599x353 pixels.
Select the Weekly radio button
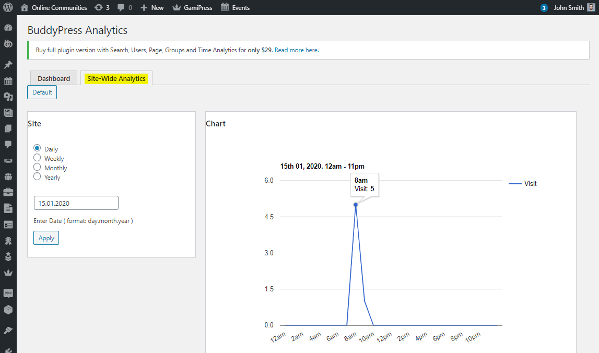[37, 158]
